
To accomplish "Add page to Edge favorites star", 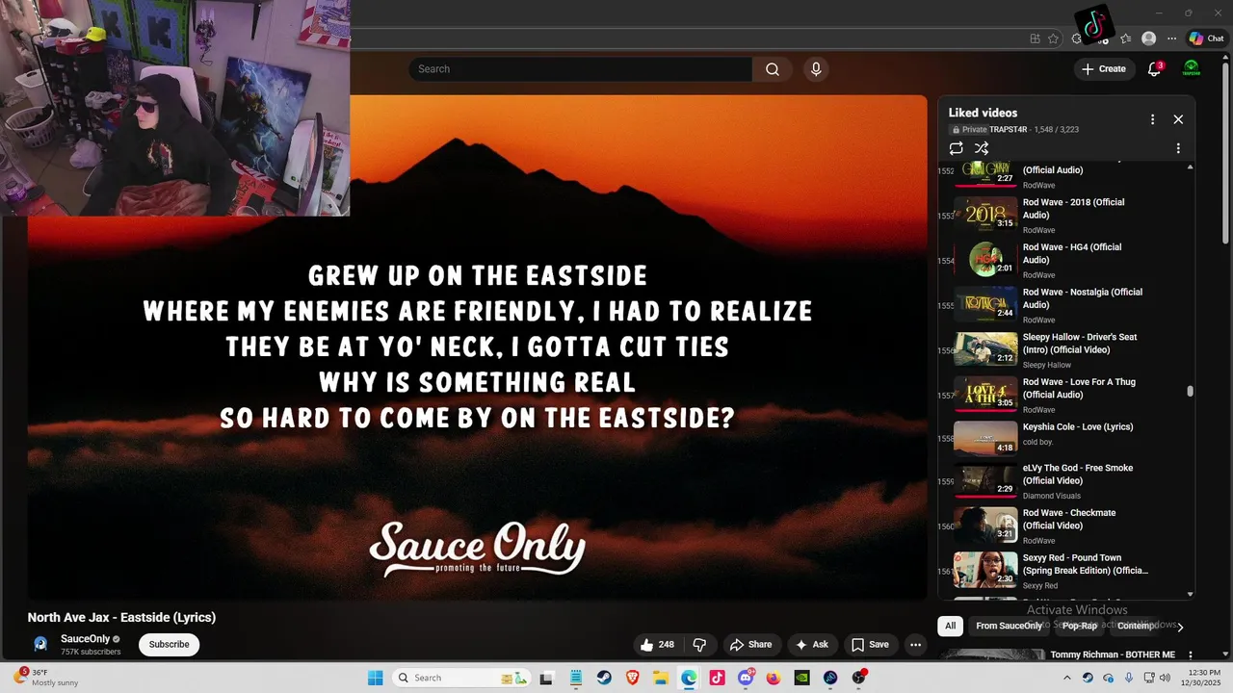I will coord(1053,38).
